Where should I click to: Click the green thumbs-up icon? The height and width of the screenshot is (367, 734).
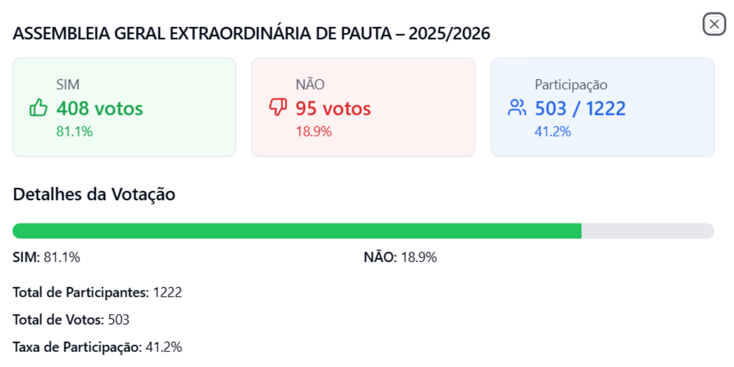click(39, 108)
